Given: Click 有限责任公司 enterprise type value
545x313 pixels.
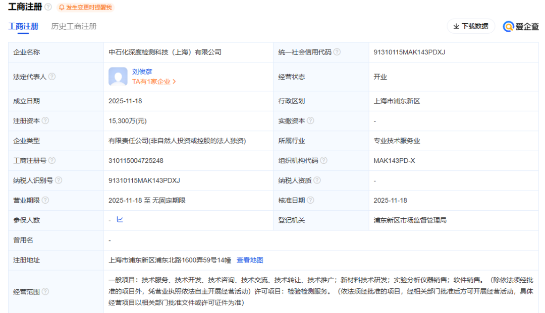Looking at the screenshot, I should coord(177,141).
